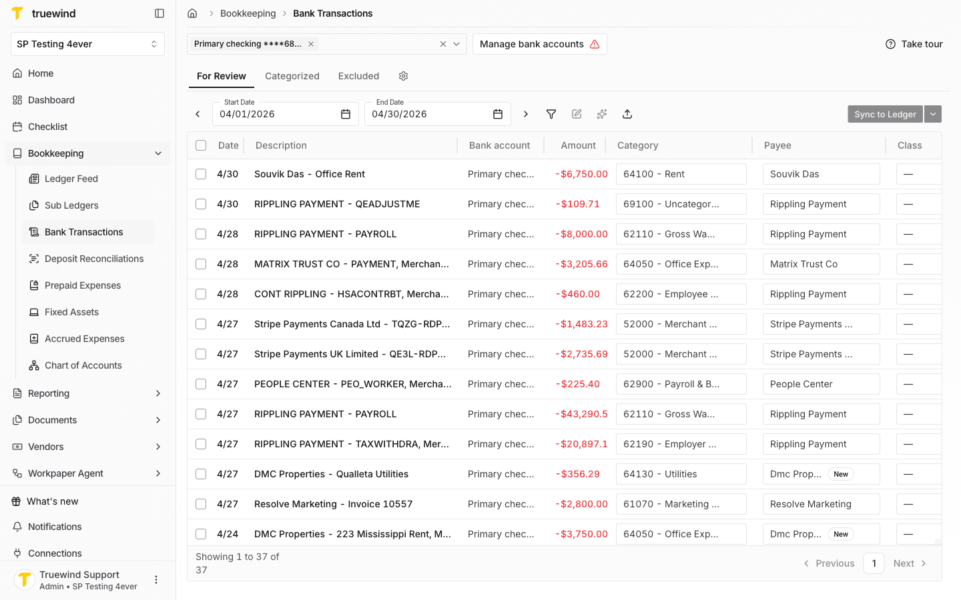Open table settings gear icon

pos(403,76)
